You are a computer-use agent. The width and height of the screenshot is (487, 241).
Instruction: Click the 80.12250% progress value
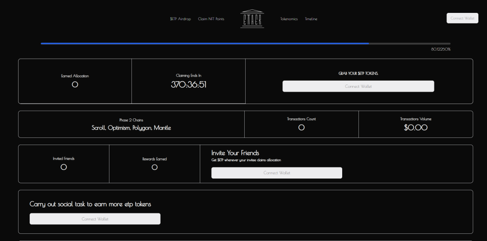click(441, 49)
